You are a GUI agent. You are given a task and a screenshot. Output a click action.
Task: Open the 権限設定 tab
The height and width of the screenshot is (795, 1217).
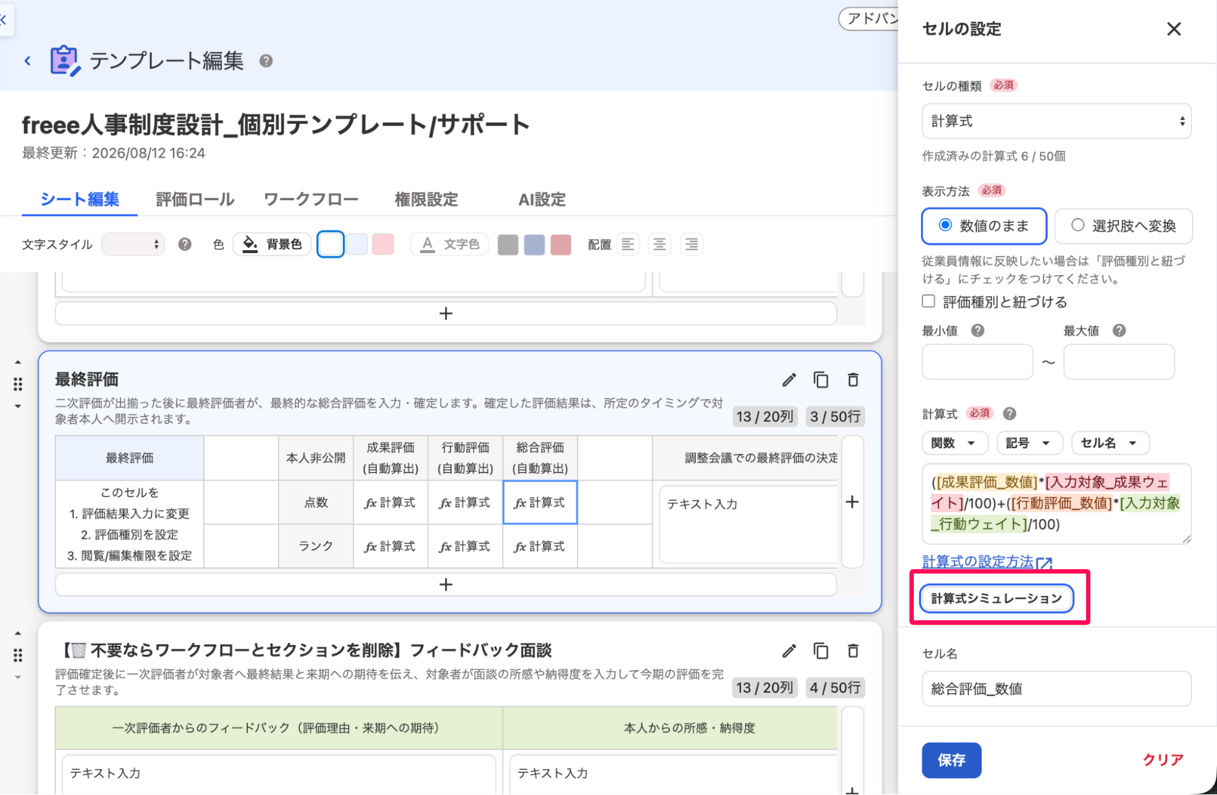[x=426, y=200]
